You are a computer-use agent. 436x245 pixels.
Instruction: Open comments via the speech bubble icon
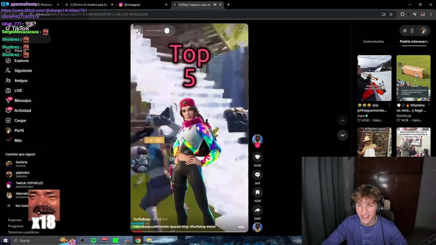point(258,175)
